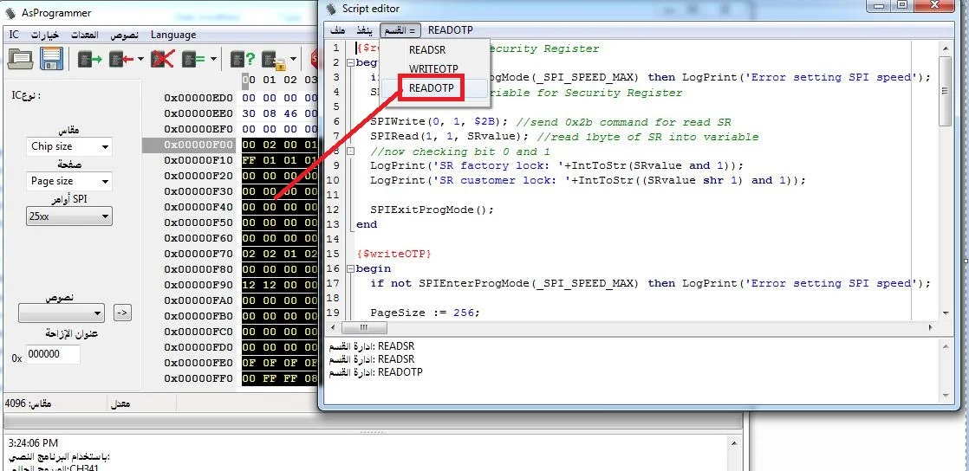This screenshot has height=471, width=969.
Task: Click the address row 0x00000EE0
Action: [x=199, y=113]
